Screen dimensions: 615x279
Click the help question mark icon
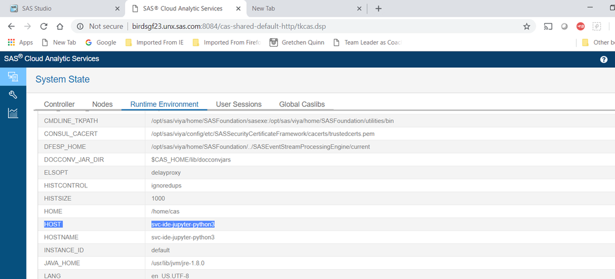603,60
